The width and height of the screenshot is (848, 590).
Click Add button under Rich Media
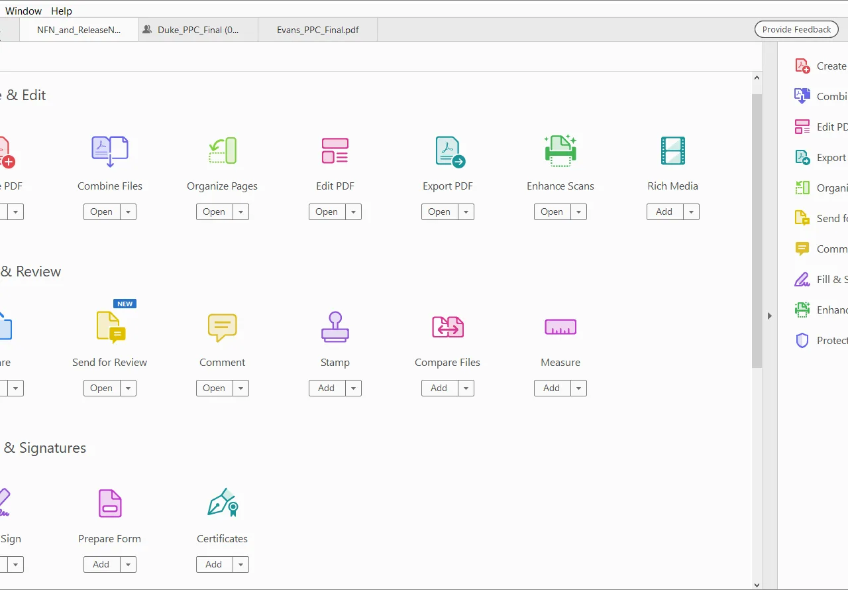click(x=665, y=212)
